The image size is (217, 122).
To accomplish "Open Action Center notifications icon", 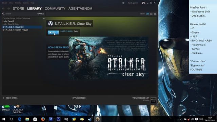I will pos(197,119).
